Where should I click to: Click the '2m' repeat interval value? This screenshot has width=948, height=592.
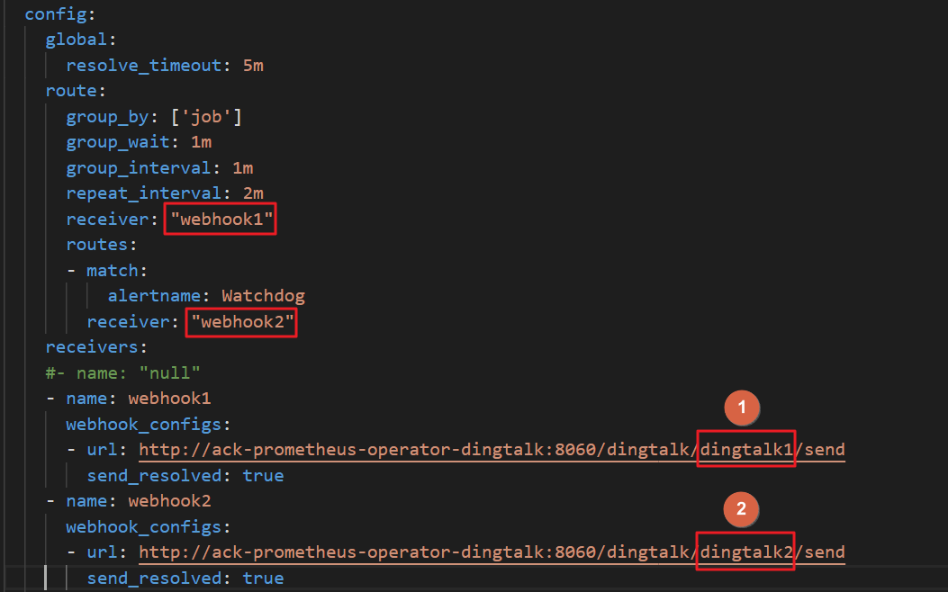point(253,193)
